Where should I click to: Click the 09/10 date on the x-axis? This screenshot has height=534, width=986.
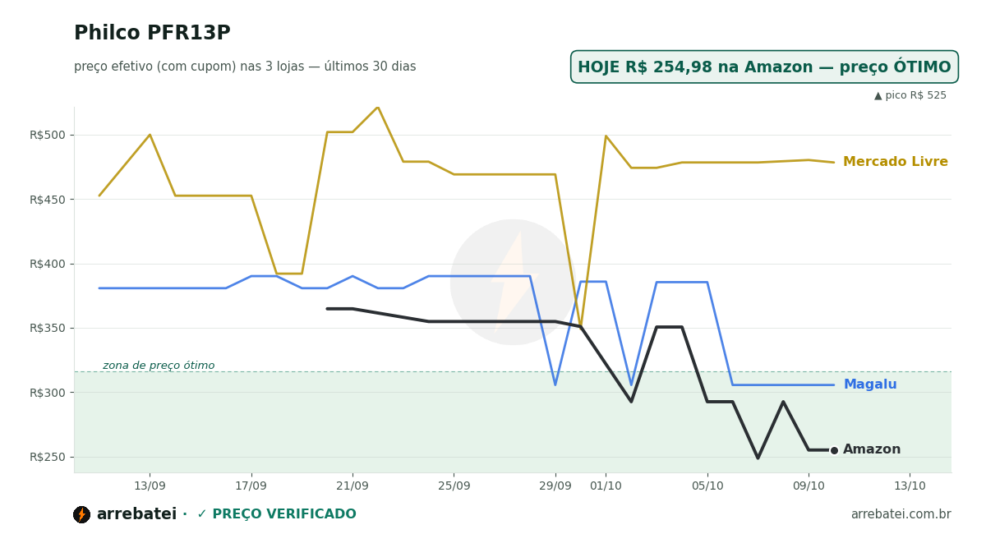809,486
